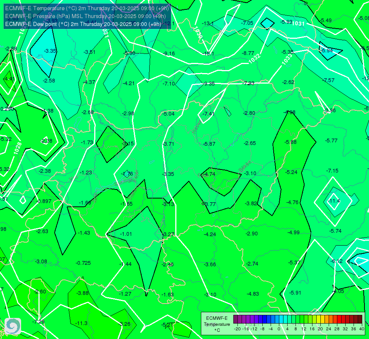Click the -2.58 dew point value
This screenshot has height=339, width=369.
(49, 81)
